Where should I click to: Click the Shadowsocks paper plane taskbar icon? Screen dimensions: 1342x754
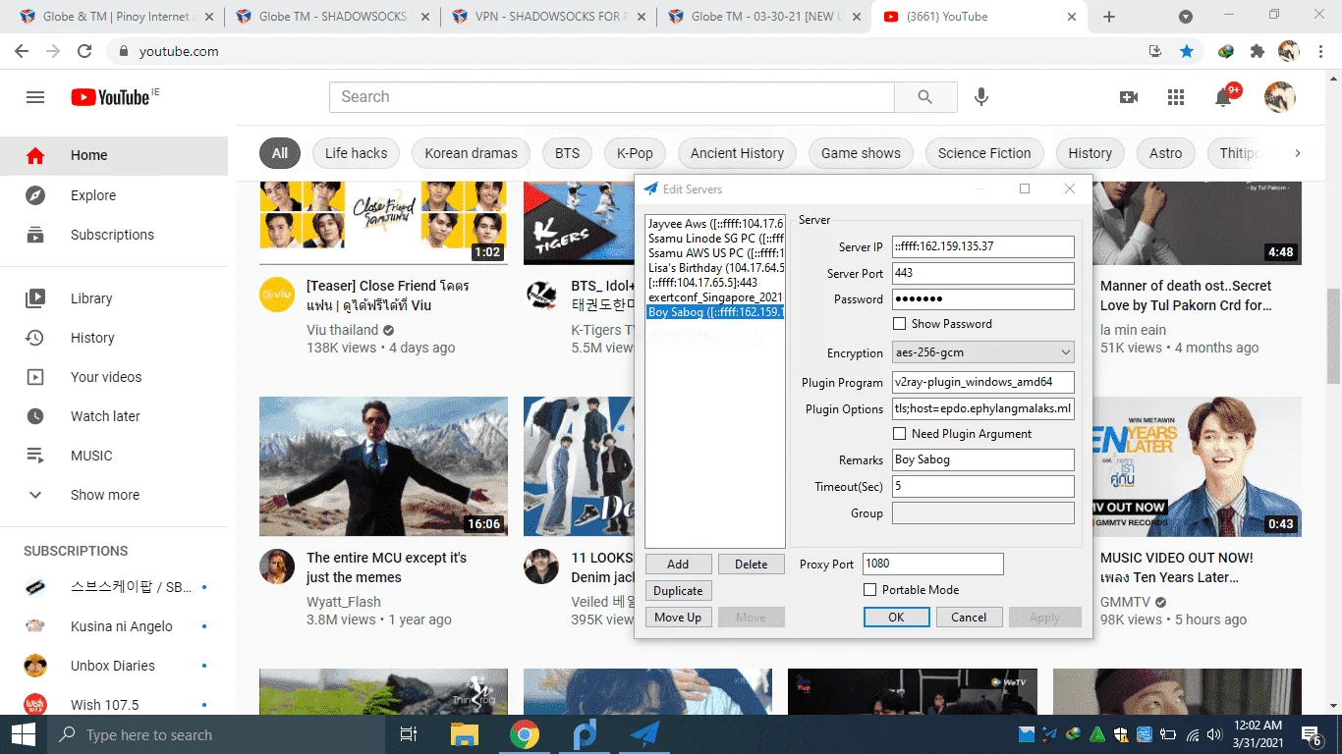click(644, 734)
